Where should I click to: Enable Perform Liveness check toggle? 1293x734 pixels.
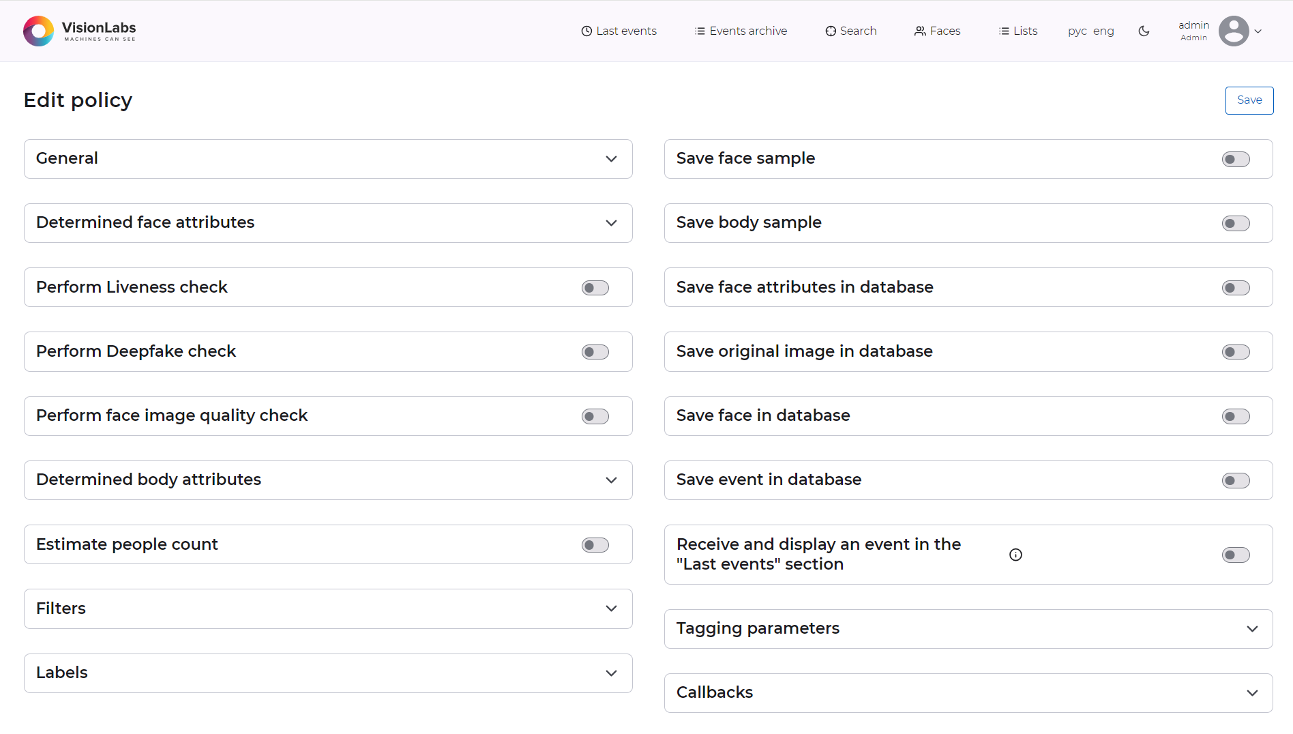click(x=595, y=288)
